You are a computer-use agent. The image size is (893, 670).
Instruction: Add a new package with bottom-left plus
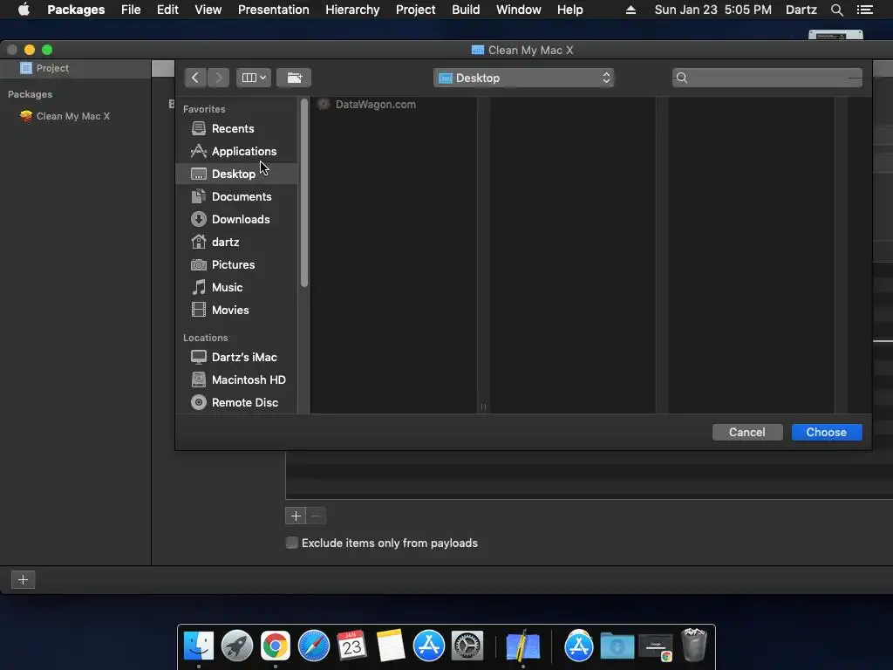[24, 580]
